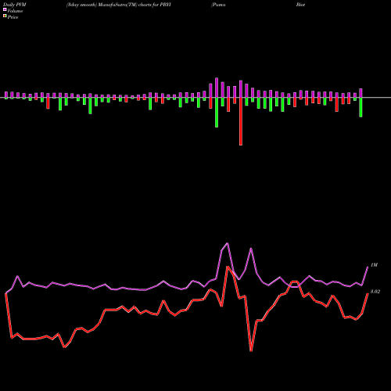Click the MunafaSutra charts for PBYI heading
391x391 pixels.
pyautogui.click(x=119, y=5)
